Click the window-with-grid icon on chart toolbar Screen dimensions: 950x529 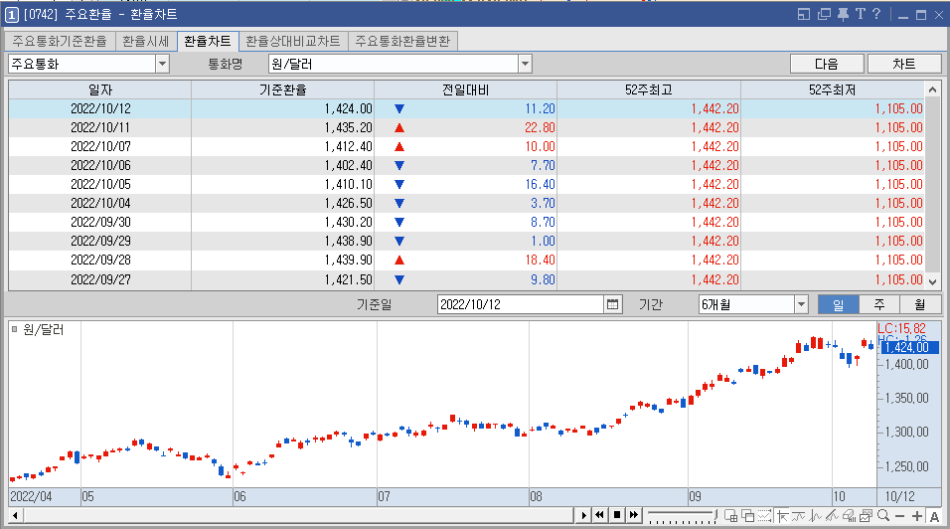click(731, 516)
